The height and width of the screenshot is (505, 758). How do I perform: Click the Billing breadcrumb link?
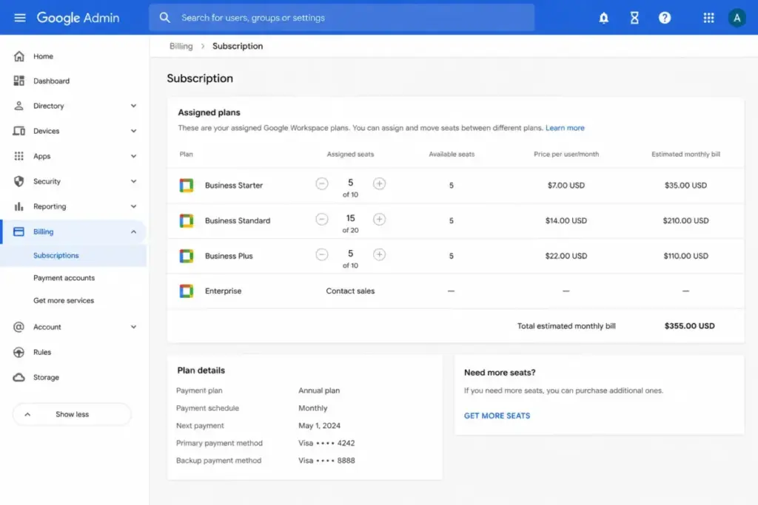pos(181,46)
